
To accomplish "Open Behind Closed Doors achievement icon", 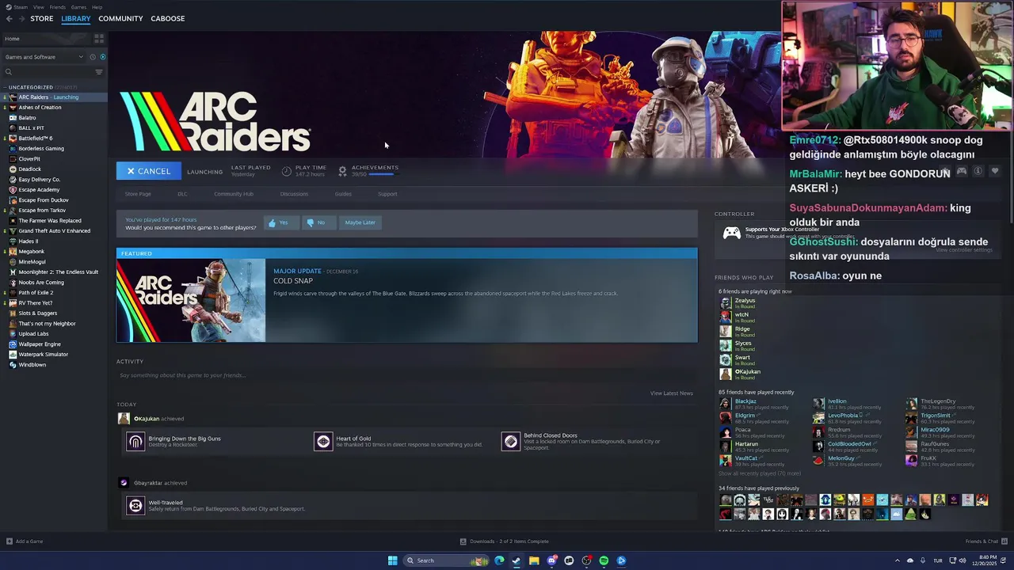I will [x=511, y=442].
